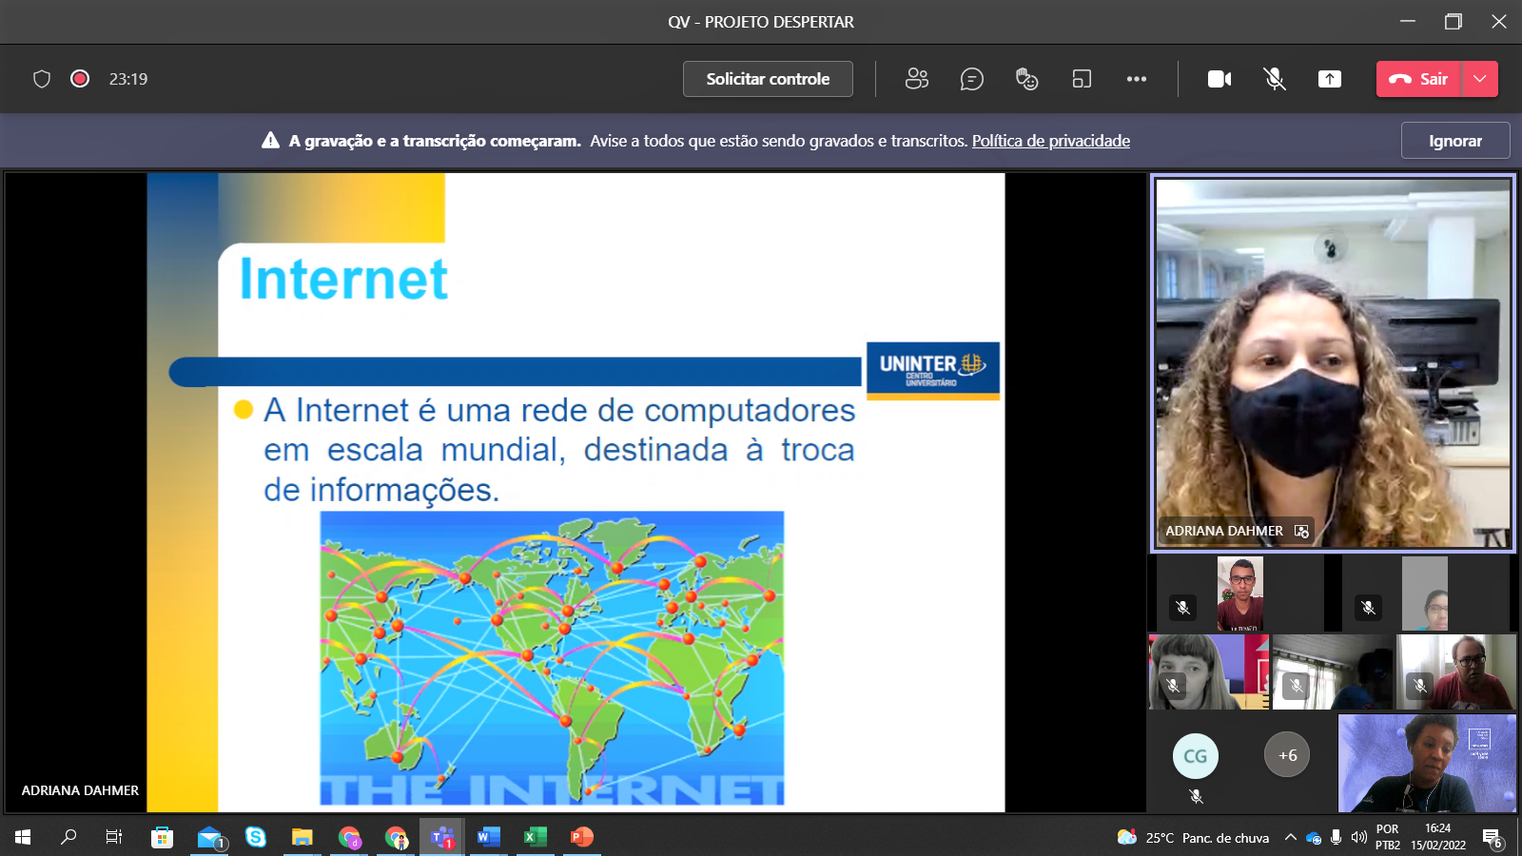Click the Sair button to leave
1522x856 pixels.
[x=1419, y=79]
